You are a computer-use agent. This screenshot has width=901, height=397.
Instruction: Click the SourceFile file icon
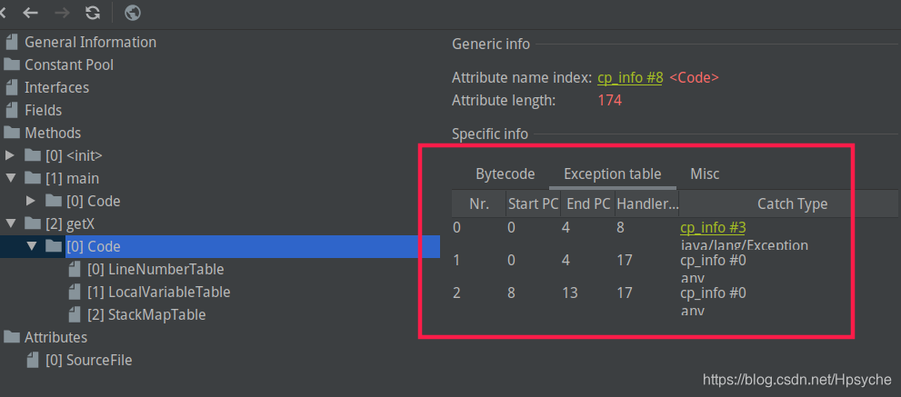(33, 361)
